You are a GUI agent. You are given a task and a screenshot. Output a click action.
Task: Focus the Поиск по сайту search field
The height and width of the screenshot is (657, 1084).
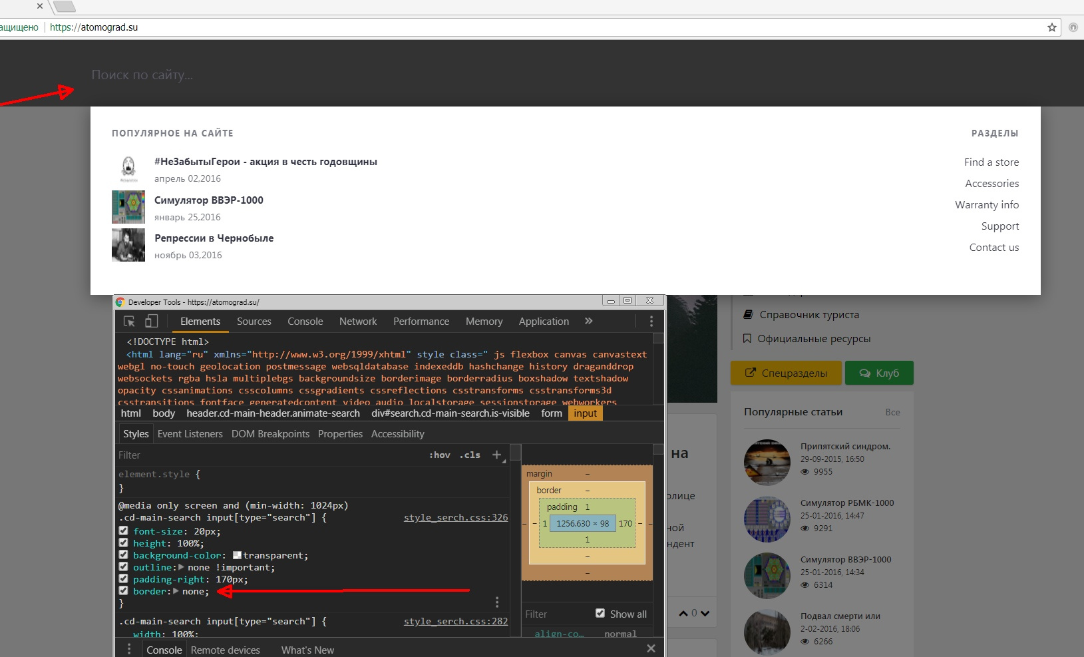tap(566, 75)
